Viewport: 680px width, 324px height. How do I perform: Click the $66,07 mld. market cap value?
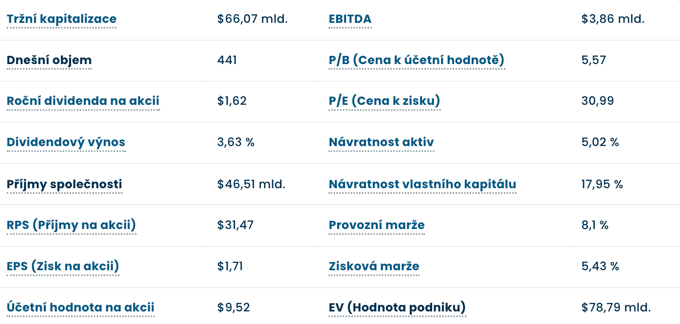[252, 19]
